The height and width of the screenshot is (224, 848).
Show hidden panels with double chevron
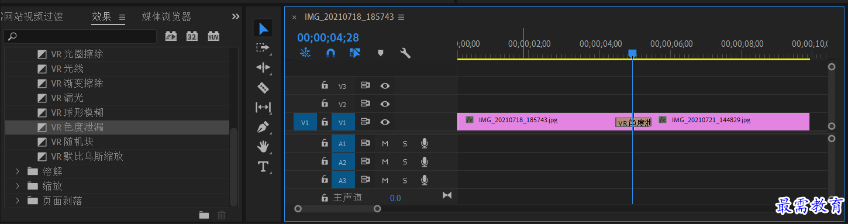tap(236, 16)
